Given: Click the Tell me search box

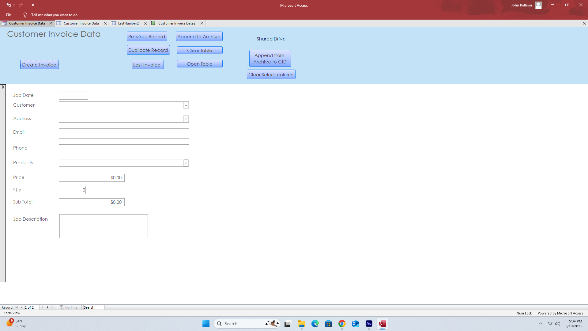Looking at the screenshot, I should coord(54,15).
